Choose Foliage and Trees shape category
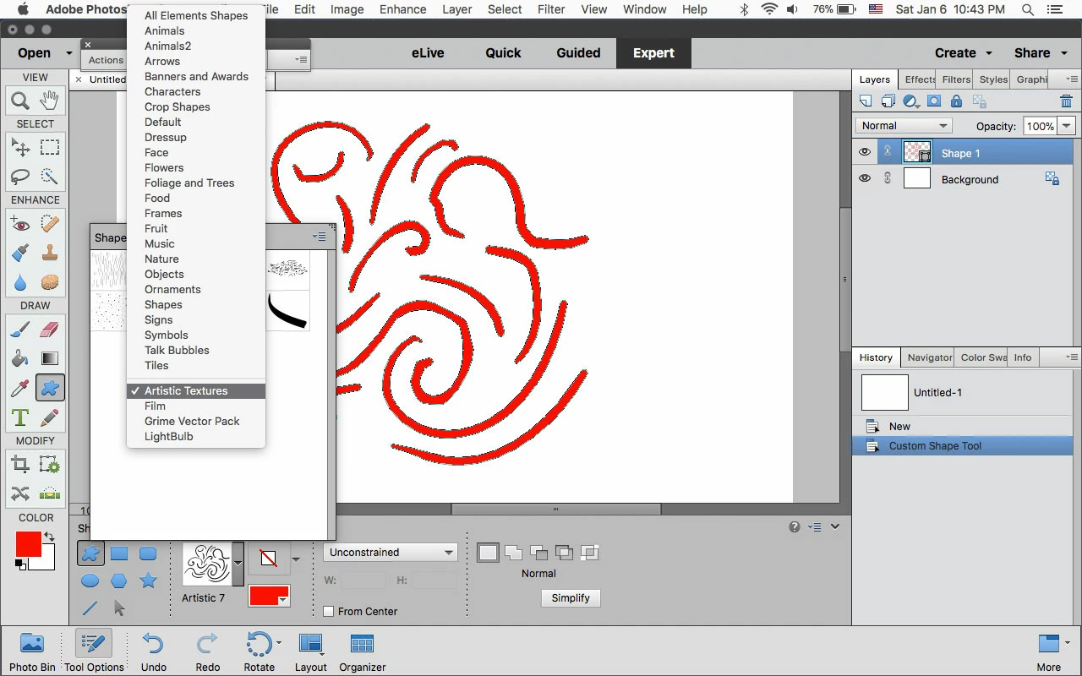This screenshot has height=676, width=1082. 189,183
